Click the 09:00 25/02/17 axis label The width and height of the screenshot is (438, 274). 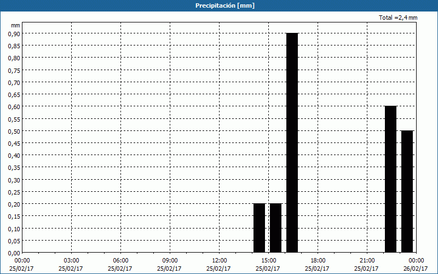(170, 265)
